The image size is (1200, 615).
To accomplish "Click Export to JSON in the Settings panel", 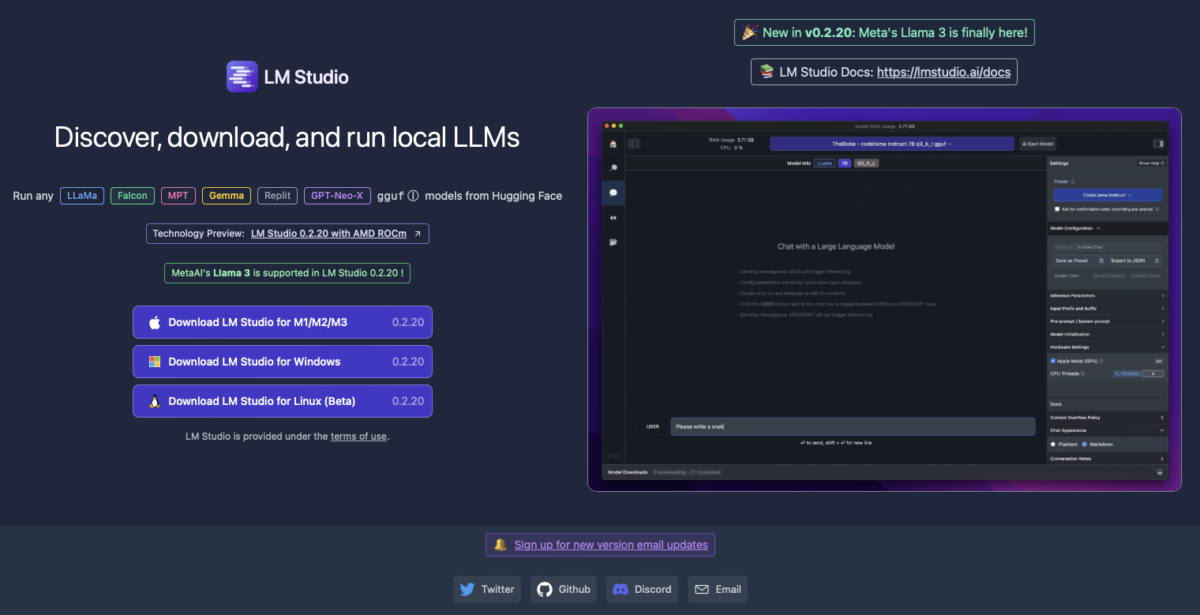I will coord(1135,261).
